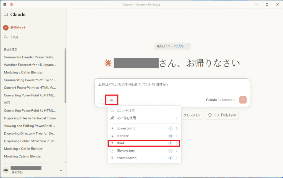Expand the blender row chevron
This screenshot has height=178, width=283.
point(177,136)
